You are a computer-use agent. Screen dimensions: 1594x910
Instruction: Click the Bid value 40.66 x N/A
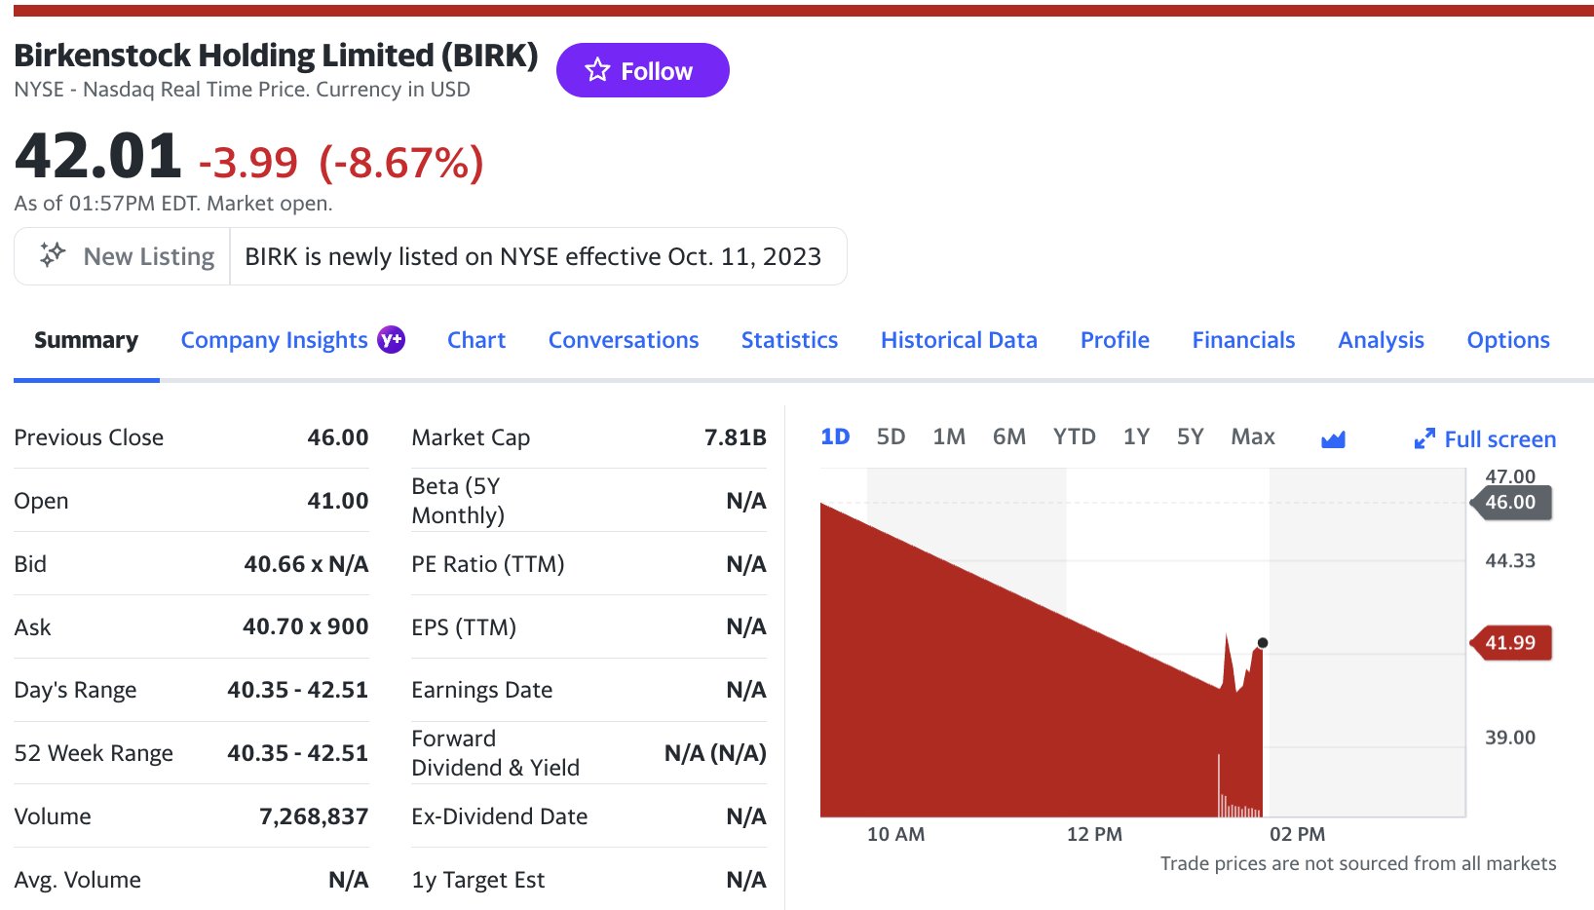click(x=306, y=564)
